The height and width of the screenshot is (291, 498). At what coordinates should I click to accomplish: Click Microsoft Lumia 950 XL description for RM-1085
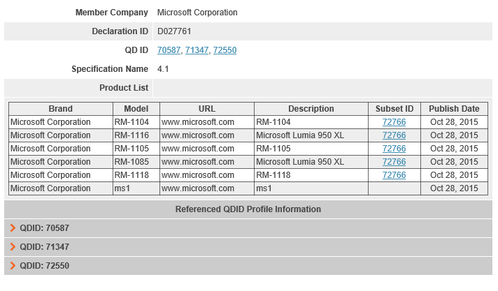point(300,162)
